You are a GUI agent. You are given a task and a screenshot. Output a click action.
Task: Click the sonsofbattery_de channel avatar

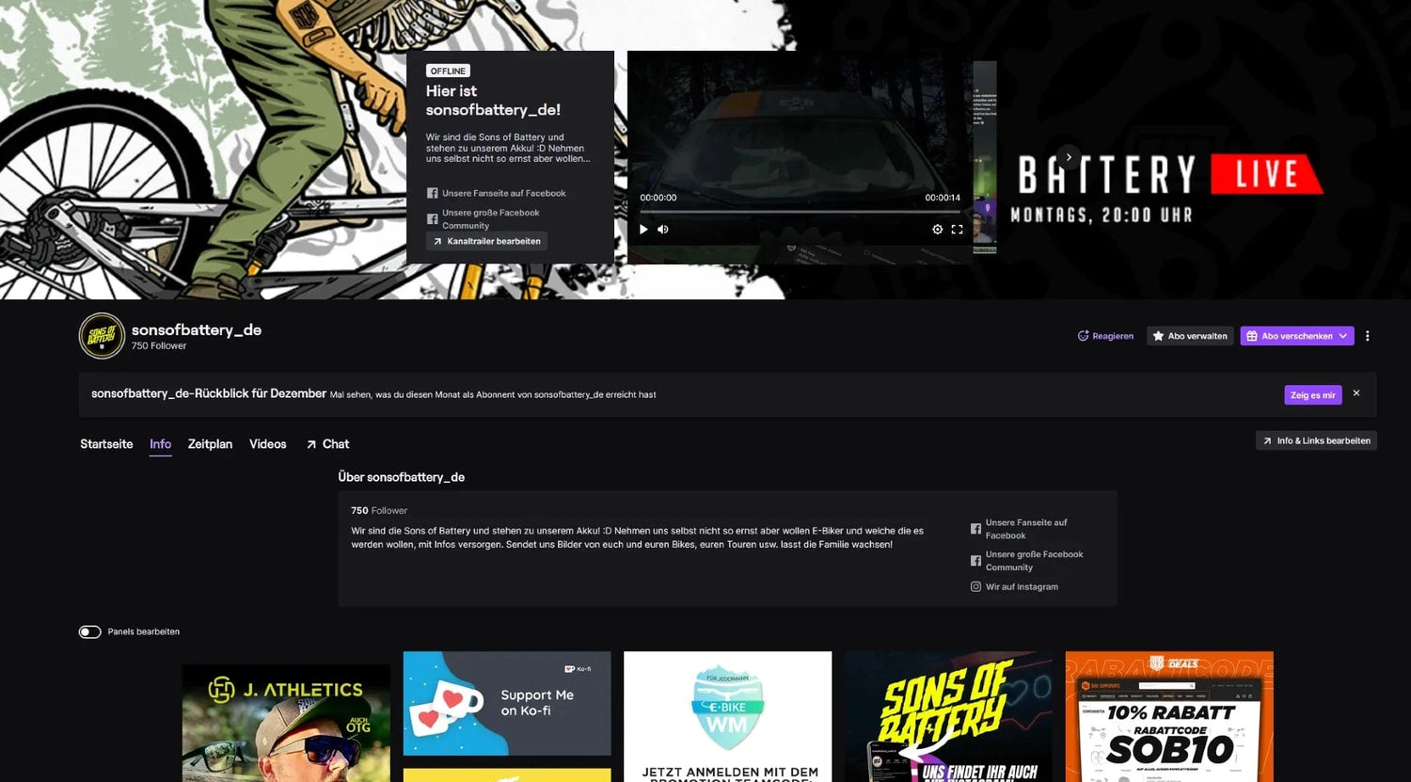pyautogui.click(x=102, y=336)
